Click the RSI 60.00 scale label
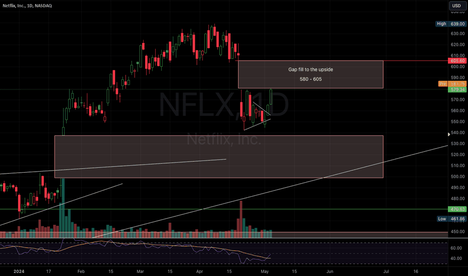Viewport: 468px width, 276px height. (456, 248)
